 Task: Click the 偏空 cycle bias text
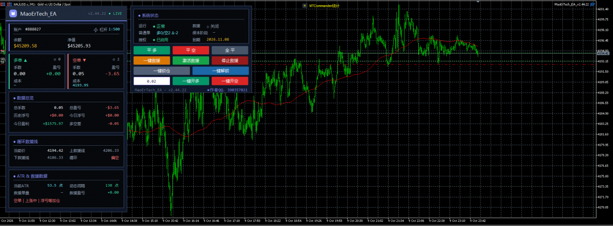[115, 157]
